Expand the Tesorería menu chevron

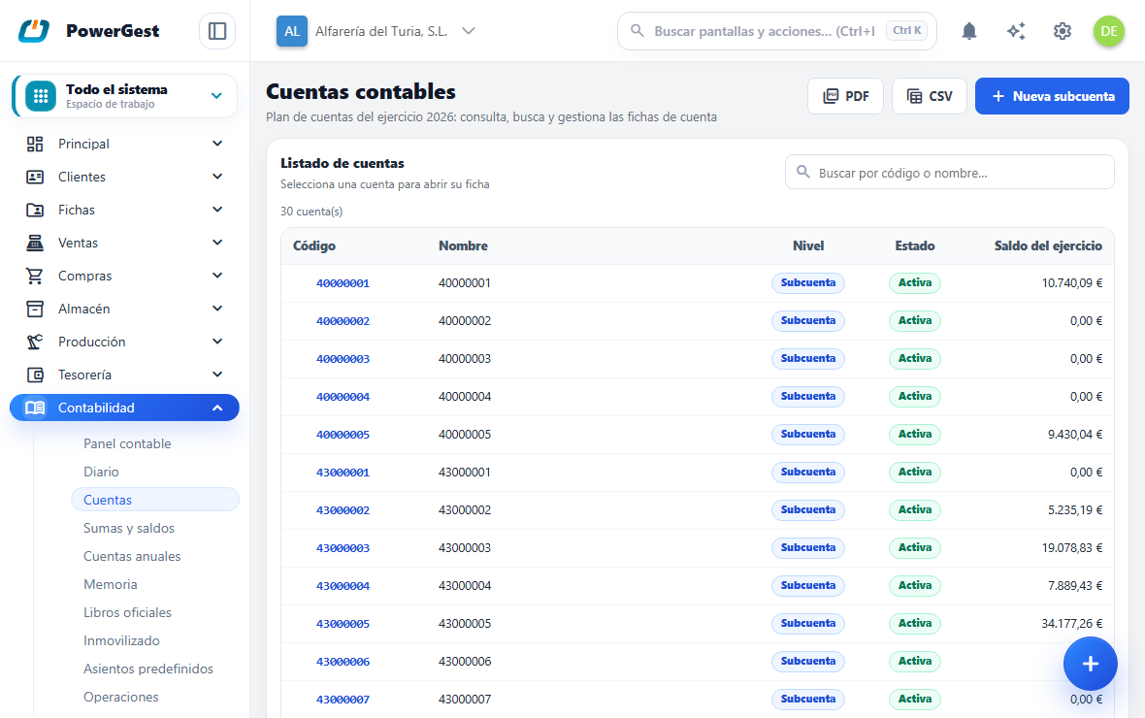[x=217, y=375]
